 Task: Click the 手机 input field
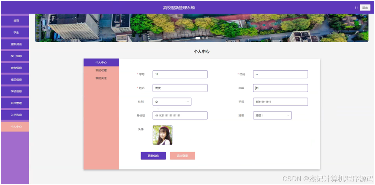[280, 102]
